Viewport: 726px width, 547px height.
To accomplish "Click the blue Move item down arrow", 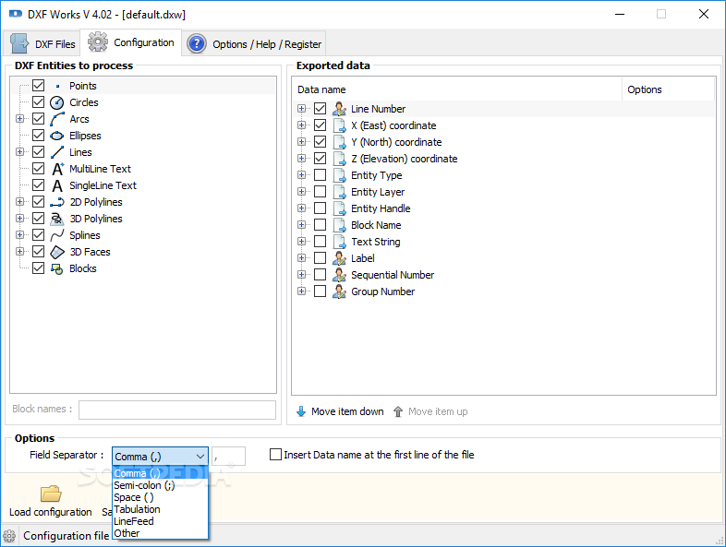I will click(301, 411).
